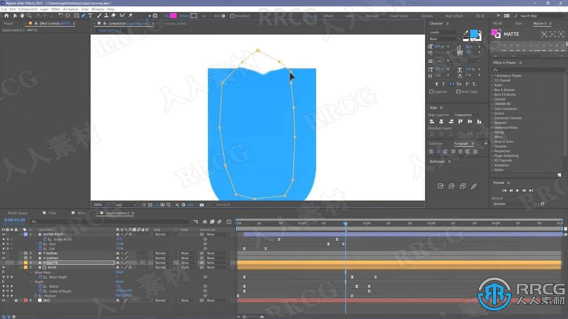The image size is (568, 319).
Task: Open viewer resolution Half dropdown
Action: [126, 205]
